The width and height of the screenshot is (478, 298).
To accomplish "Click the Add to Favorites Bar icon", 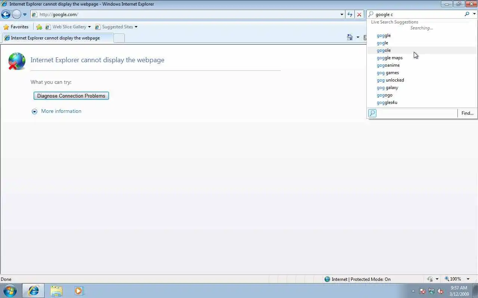I will 39,27.
